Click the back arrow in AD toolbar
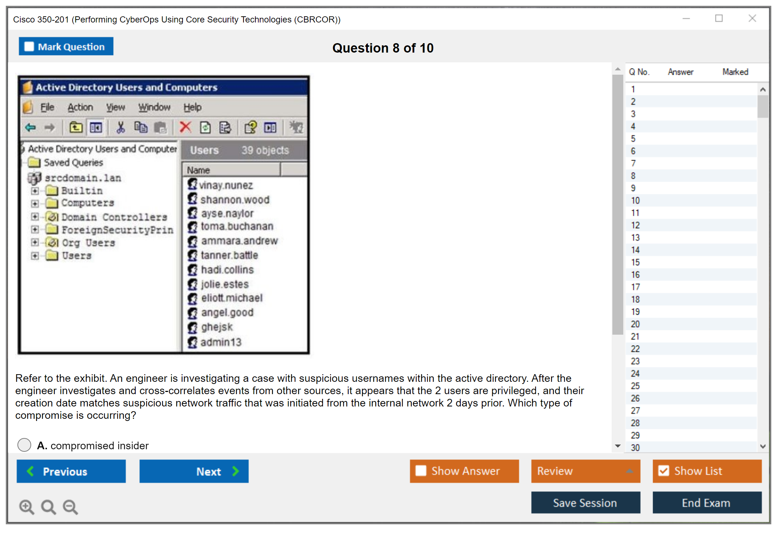The width and height of the screenshot is (780, 533). point(30,127)
